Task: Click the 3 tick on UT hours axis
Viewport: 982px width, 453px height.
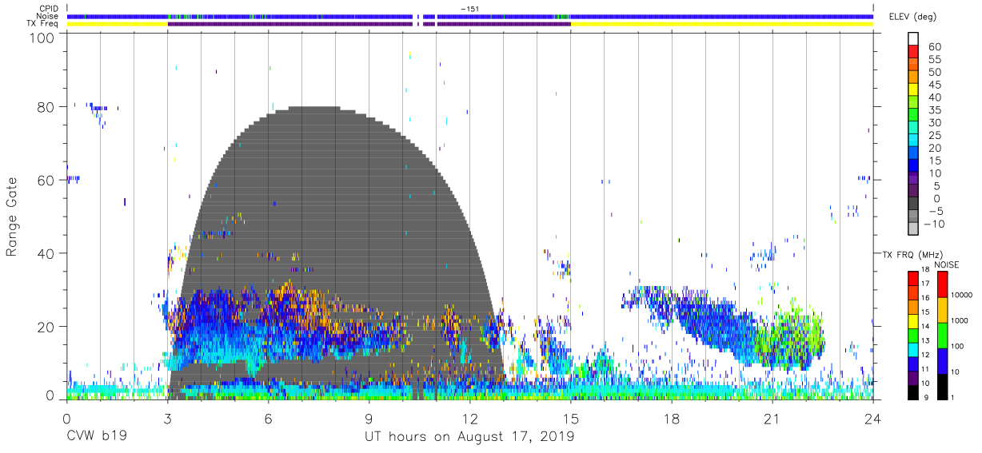Action: 167,419
